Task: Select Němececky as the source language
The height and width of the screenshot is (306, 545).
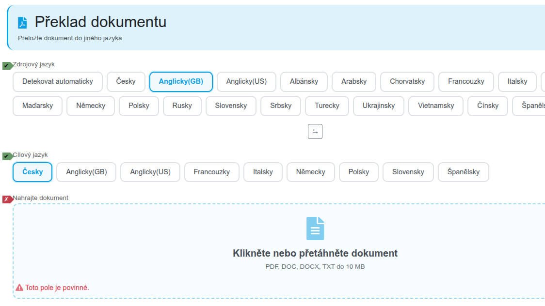Action: pyautogui.click(x=90, y=106)
